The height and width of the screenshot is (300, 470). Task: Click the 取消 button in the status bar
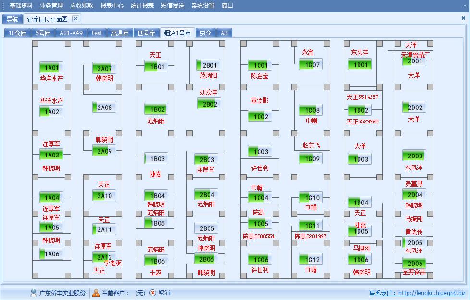[x=164, y=293]
